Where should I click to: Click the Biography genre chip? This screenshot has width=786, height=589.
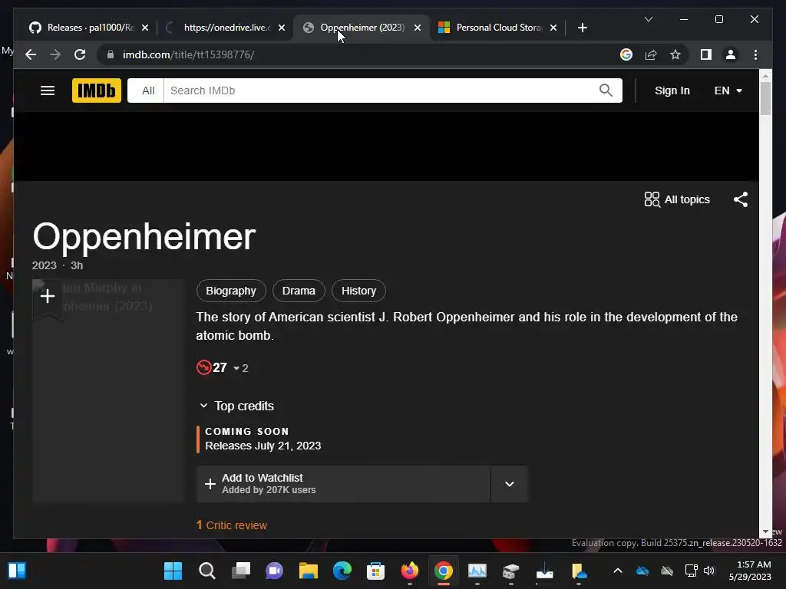[x=231, y=291]
